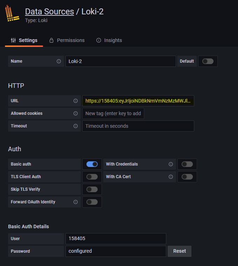Click the Password field showing configured
The image size is (238, 266).
(x=116, y=251)
